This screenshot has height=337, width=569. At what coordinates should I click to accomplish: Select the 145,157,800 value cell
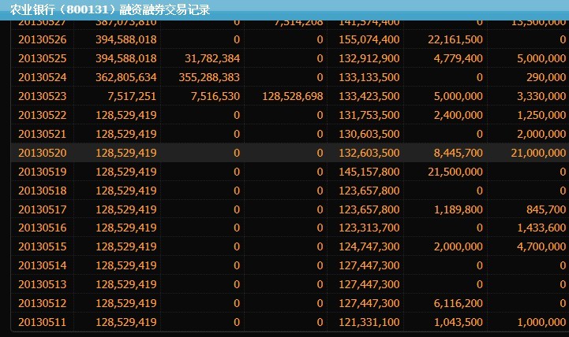pyautogui.click(x=369, y=172)
